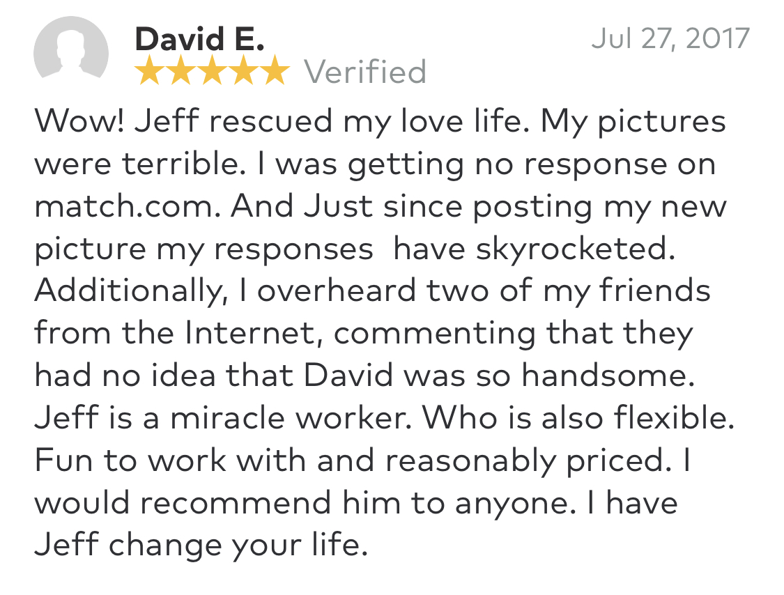
Task: Open the match.com text in the review
Action: click(x=128, y=206)
